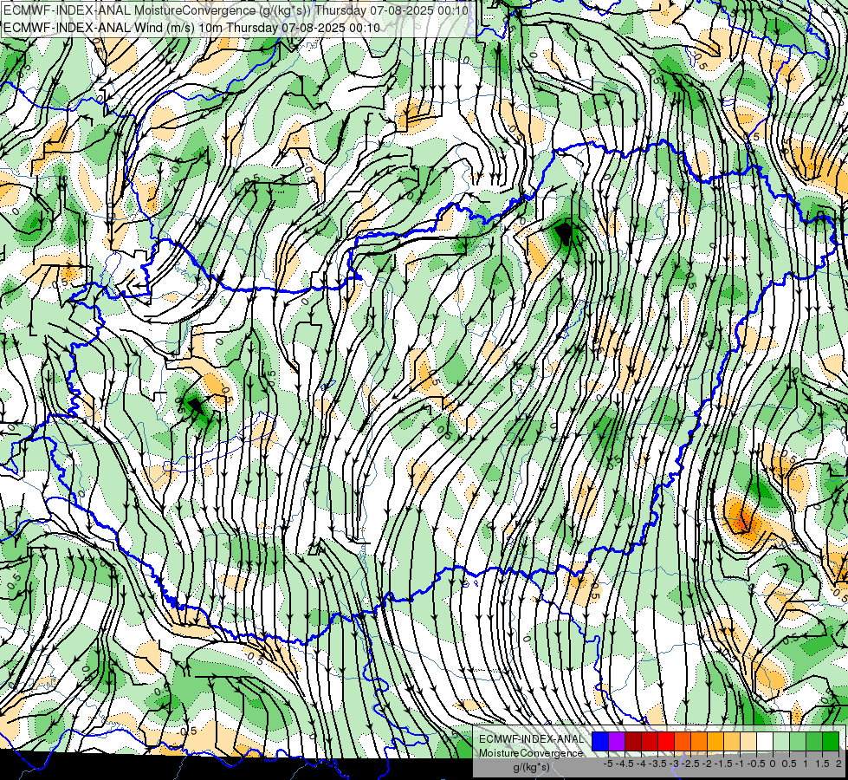Click the -1.5 legend tick label
This screenshot has width=848, height=780.
pos(723,764)
